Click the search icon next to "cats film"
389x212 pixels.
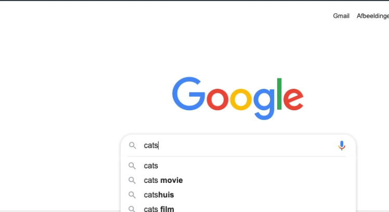(x=133, y=209)
